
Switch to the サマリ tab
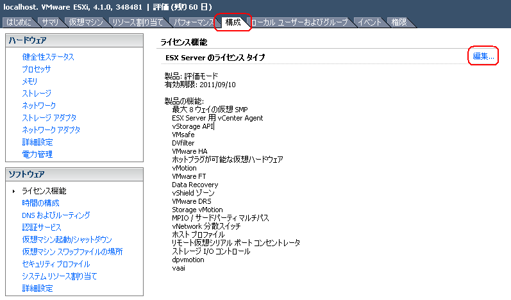(x=50, y=22)
